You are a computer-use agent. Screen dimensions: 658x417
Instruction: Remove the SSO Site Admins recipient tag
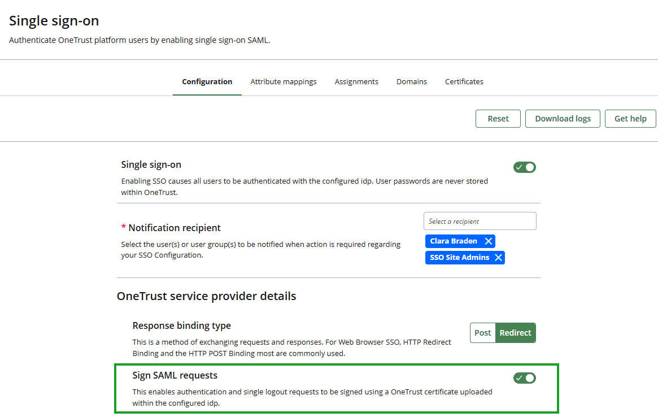498,258
